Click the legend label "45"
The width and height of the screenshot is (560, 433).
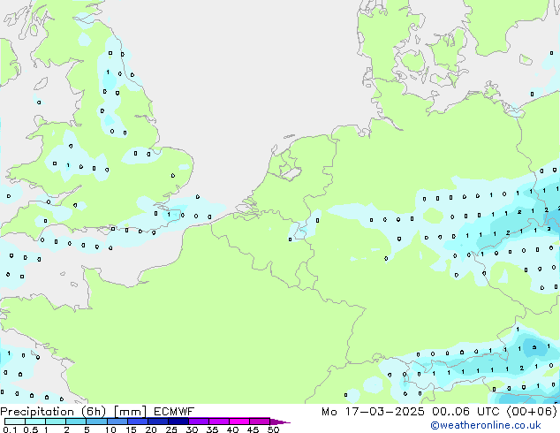[x=253, y=429]
